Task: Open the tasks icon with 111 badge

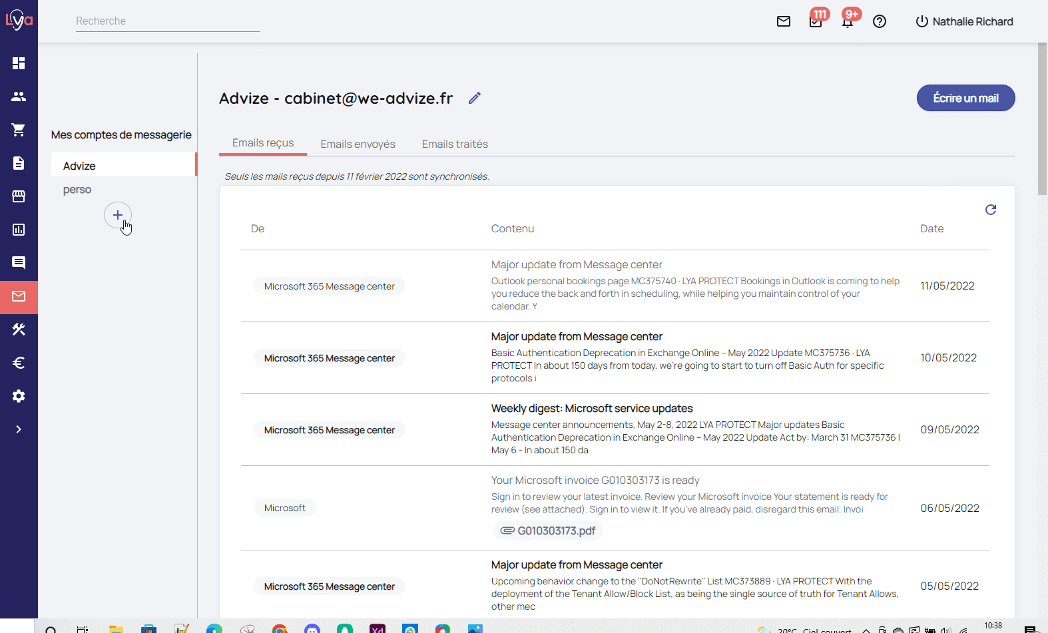Action: [816, 21]
